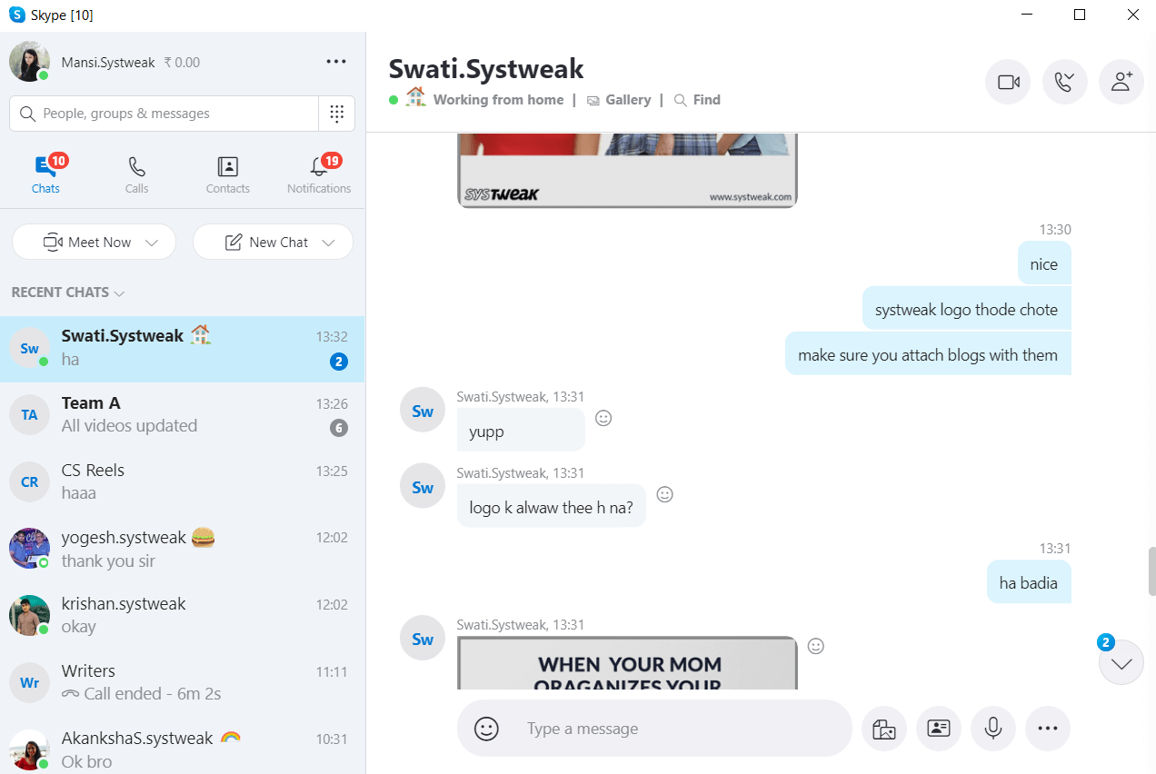Switch to the Calls section
Viewport: 1156px width, 774px height.
(136, 174)
